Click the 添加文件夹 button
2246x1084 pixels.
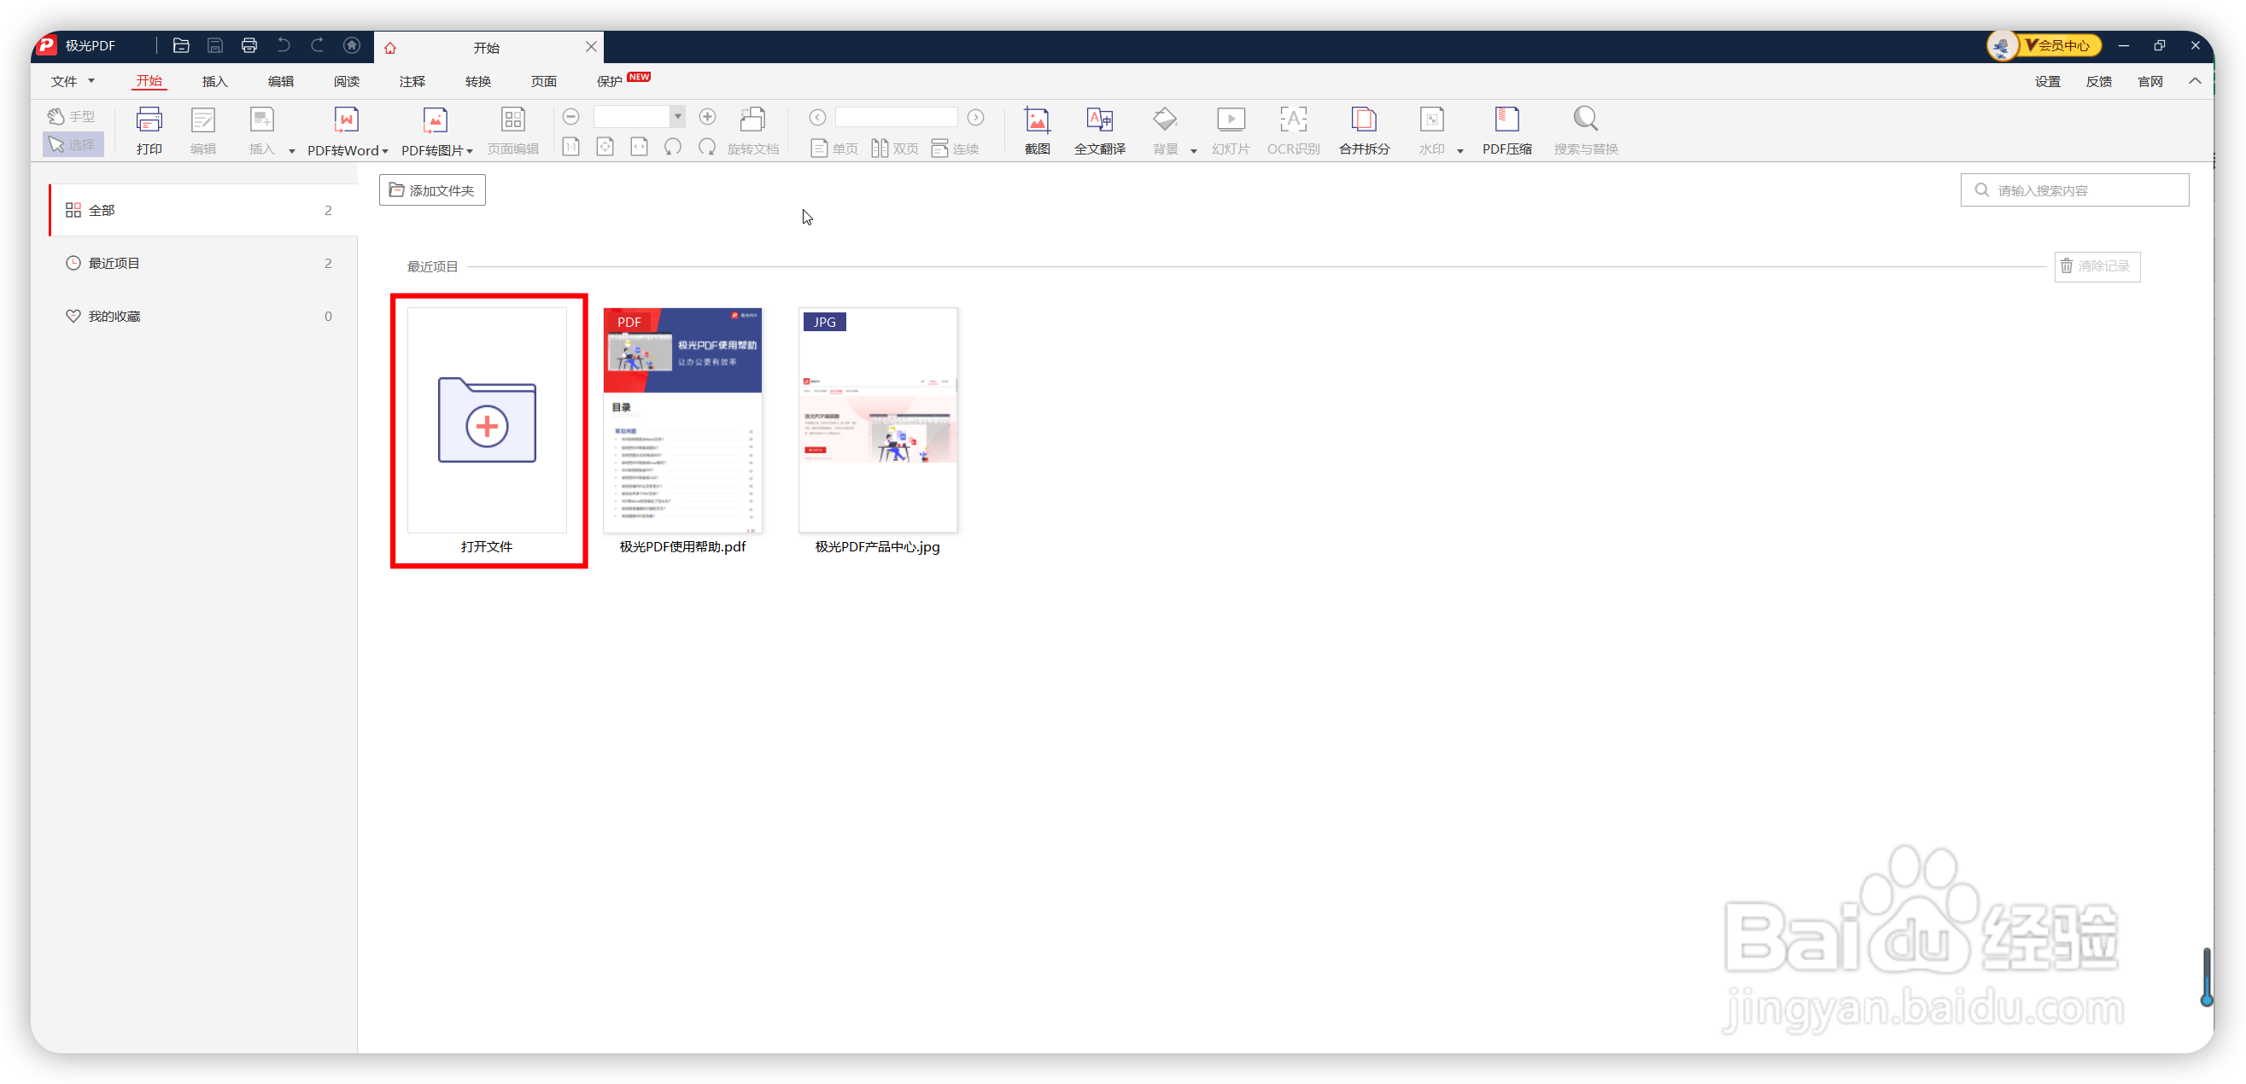tap(432, 190)
